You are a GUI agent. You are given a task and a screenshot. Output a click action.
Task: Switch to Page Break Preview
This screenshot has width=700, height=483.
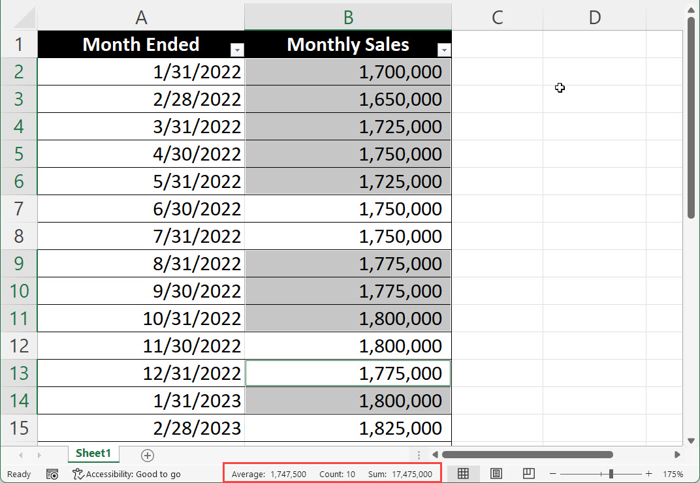tap(528, 474)
